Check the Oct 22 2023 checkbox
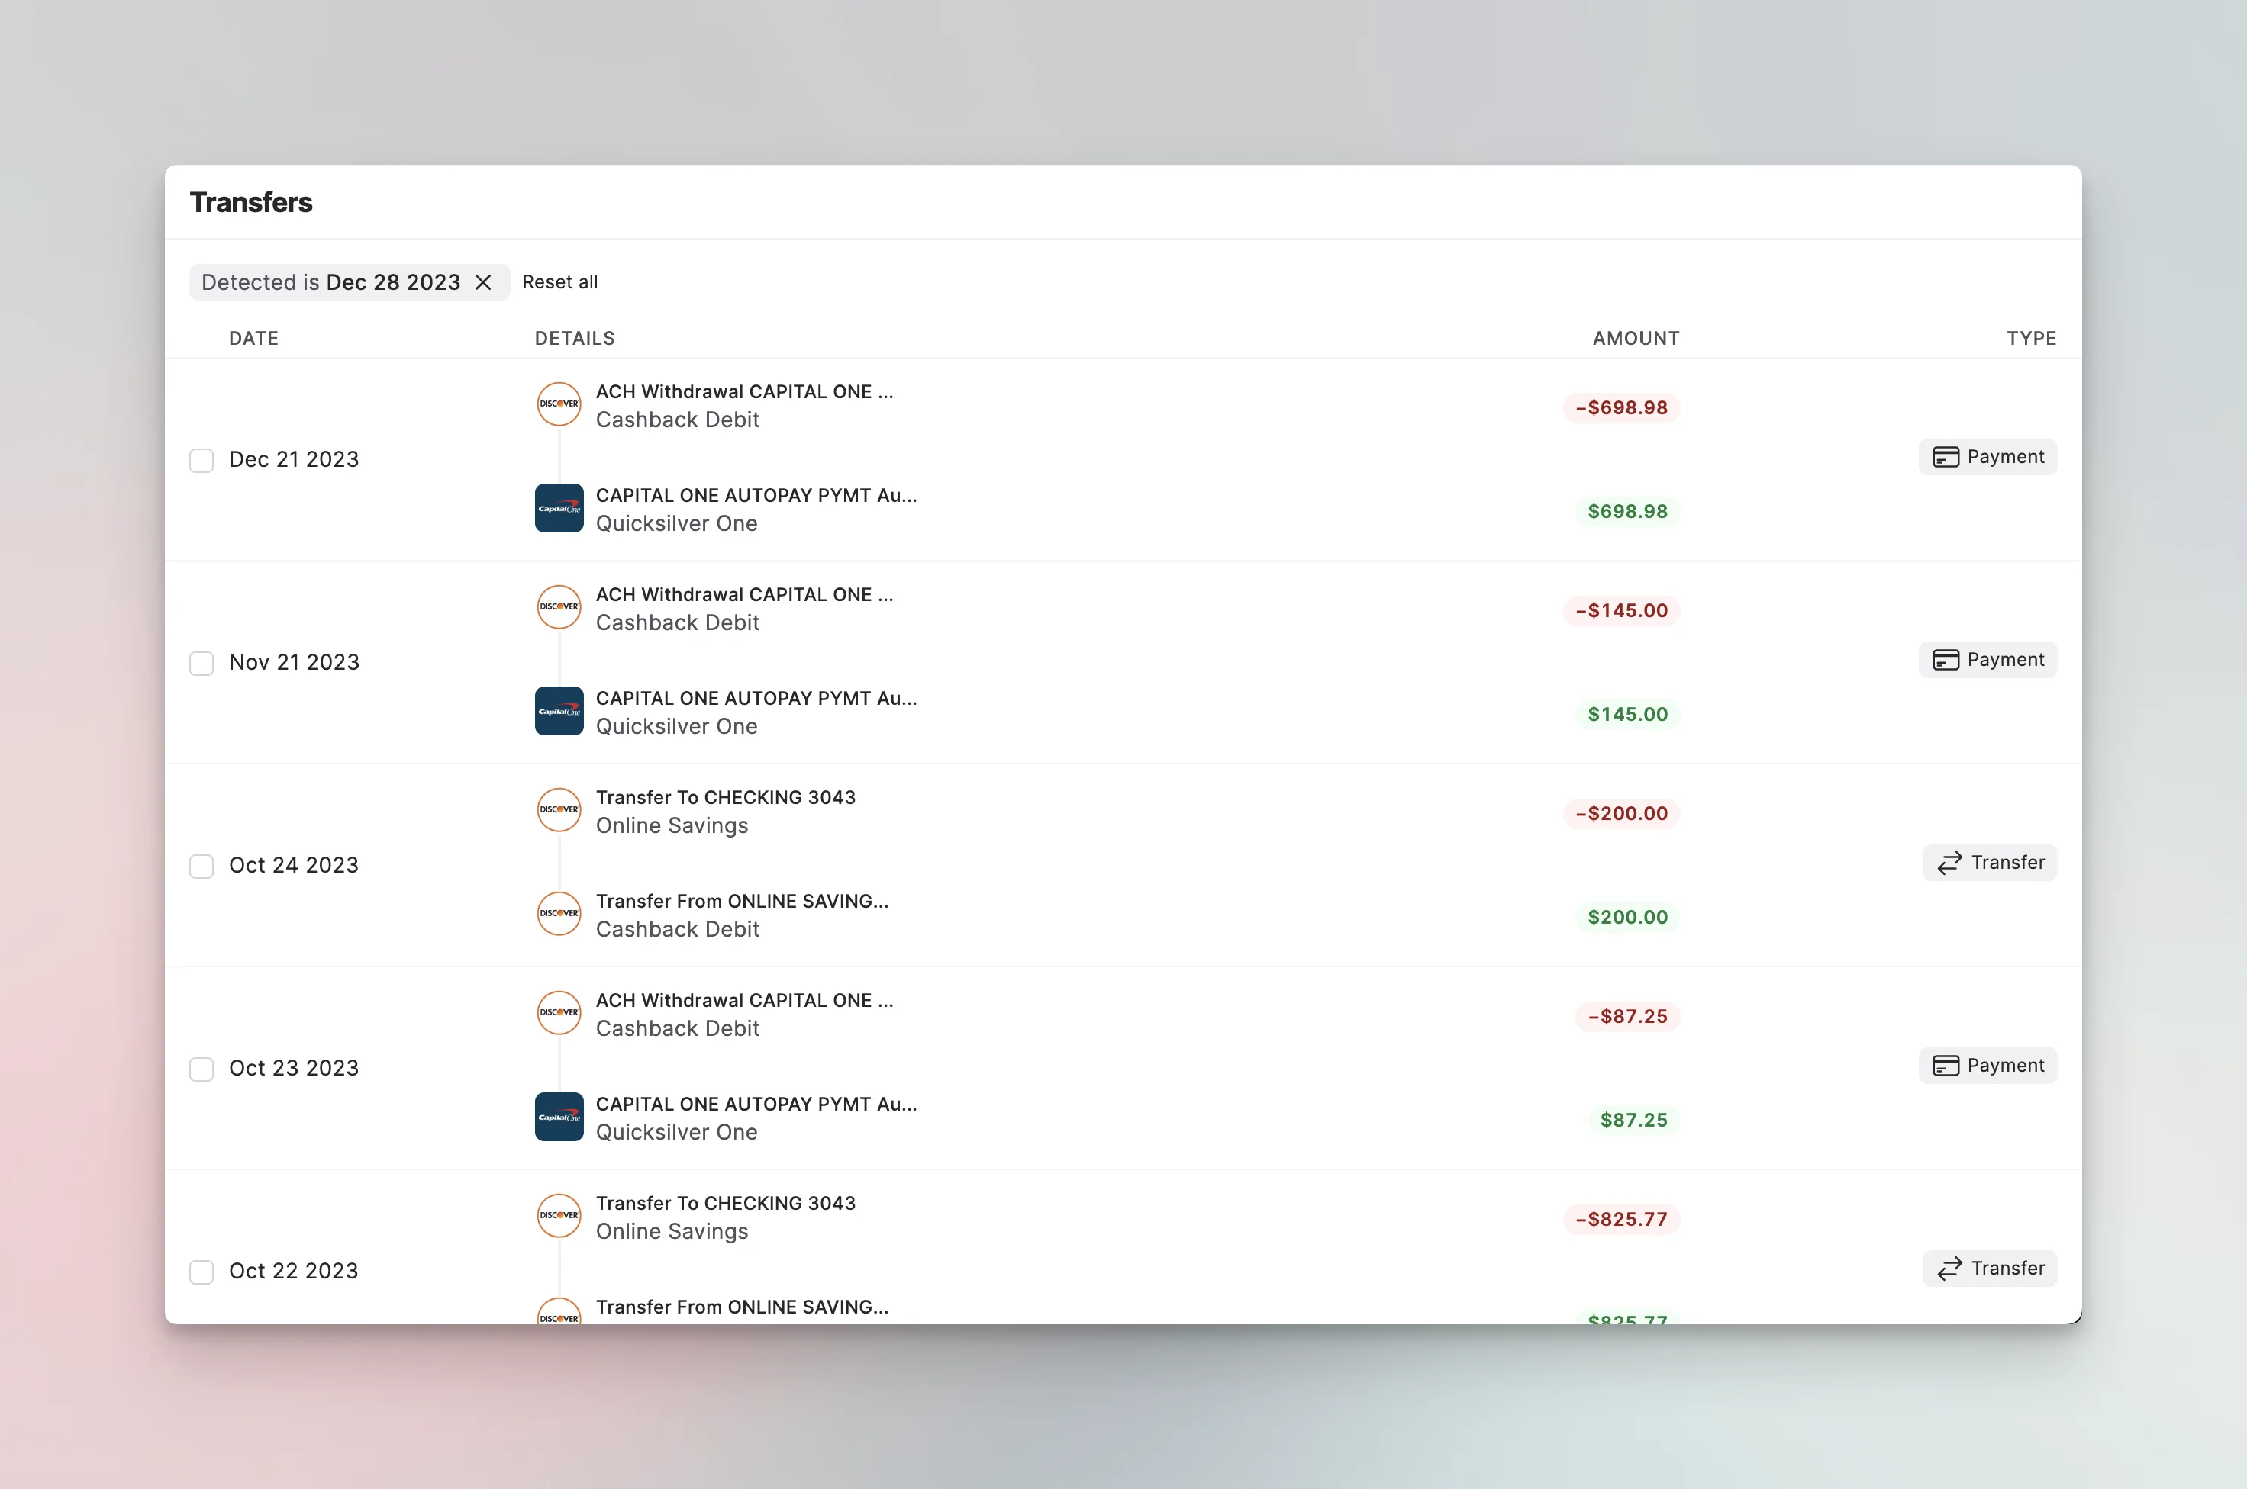The width and height of the screenshot is (2247, 1489). [x=201, y=1272]
